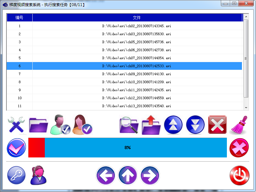
Task: Open the folder search magnifier icon
Action: pyautogui.click(x=129, y=125)
